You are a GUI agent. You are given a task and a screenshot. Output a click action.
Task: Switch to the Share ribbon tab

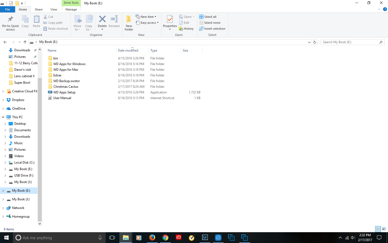39,9
